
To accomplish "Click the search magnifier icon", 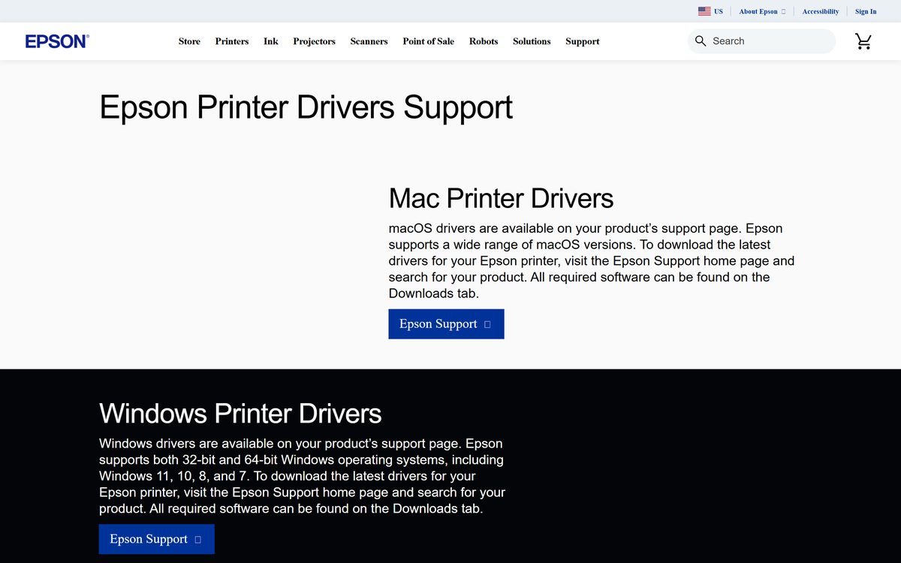I will 701,41.
